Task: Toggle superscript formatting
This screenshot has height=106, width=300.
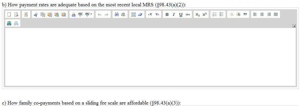Action: pos(205,14)
